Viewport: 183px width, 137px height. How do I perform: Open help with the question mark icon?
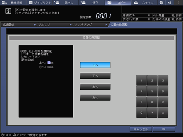[178, 2]
